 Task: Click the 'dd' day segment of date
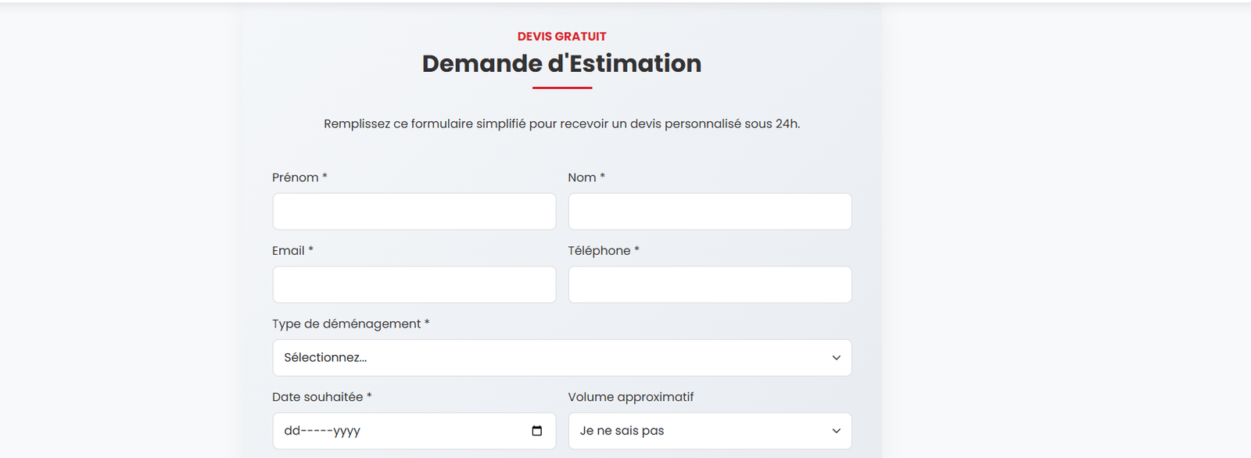point(292,431)
